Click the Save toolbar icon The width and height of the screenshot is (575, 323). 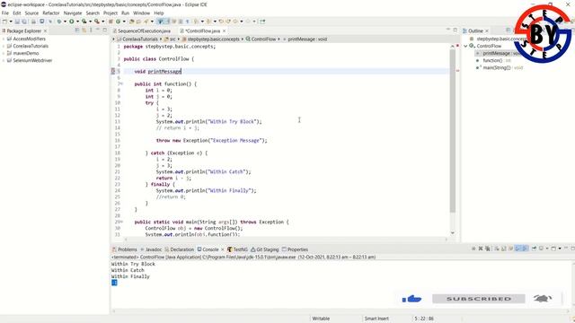click(17, 22)
